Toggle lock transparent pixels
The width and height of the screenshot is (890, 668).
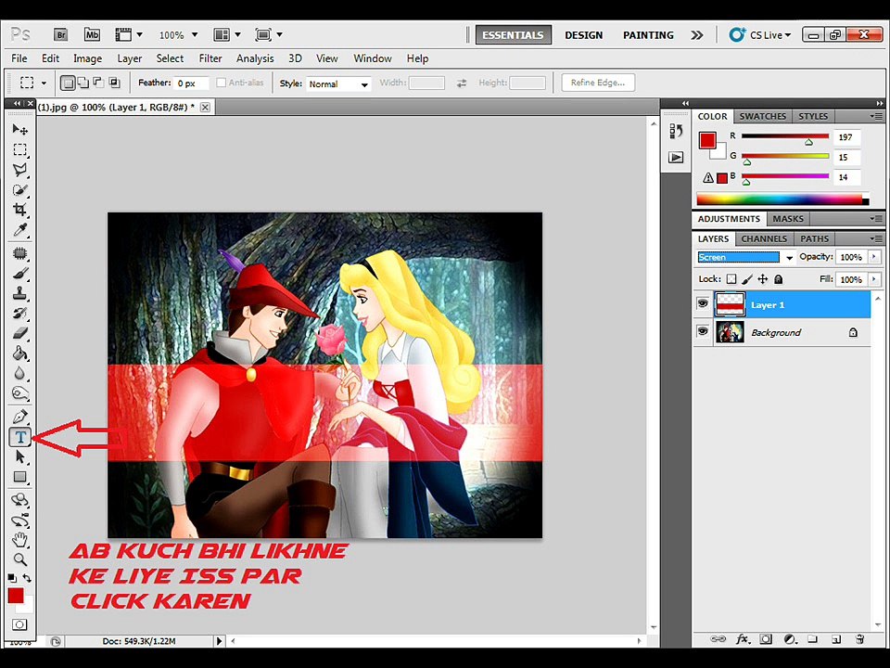[x=731, y=279]
